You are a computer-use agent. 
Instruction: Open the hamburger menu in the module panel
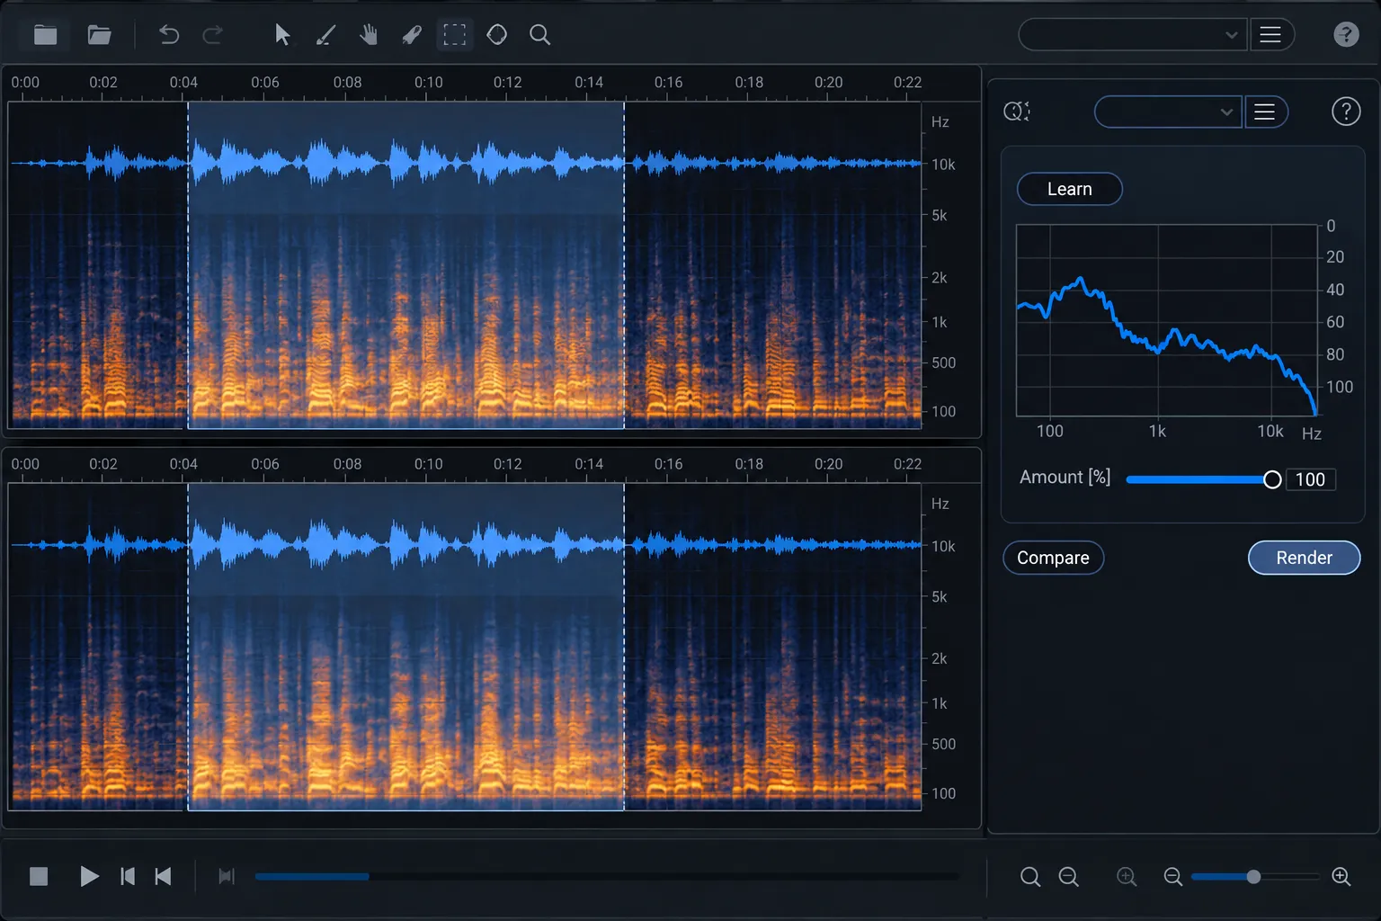click(1265, 112)
